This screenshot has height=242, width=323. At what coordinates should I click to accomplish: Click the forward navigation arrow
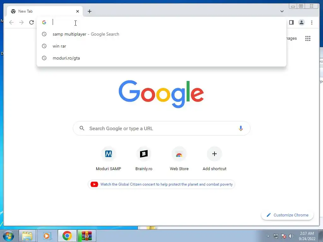point(21,22)
